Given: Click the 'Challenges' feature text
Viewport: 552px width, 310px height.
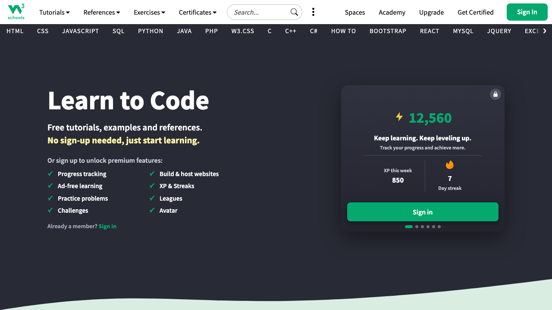Looking at the screenshot, I should pos(73,211).
